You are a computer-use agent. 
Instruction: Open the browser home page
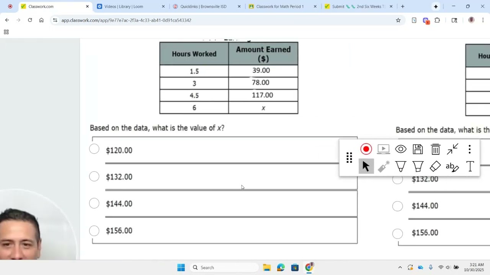pos(41,20)
